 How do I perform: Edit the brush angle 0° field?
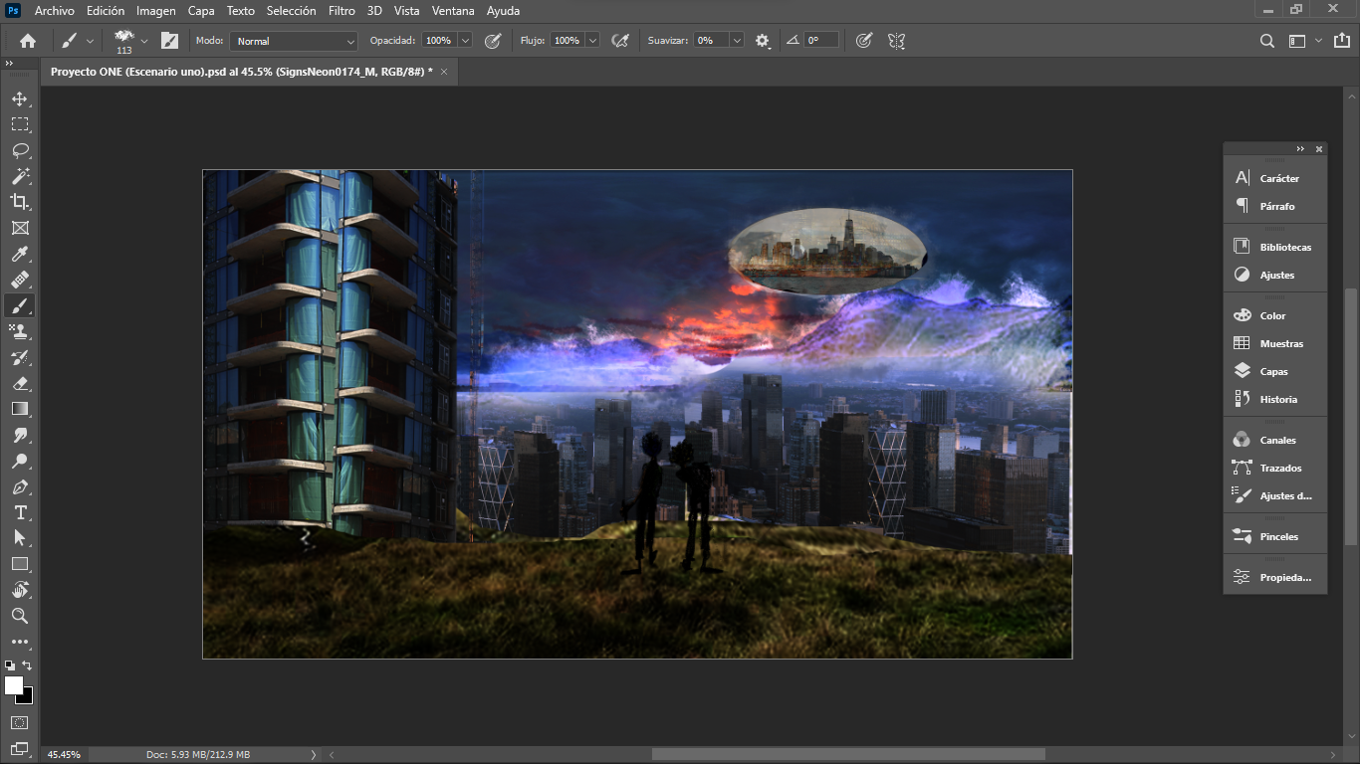[821, 41]
